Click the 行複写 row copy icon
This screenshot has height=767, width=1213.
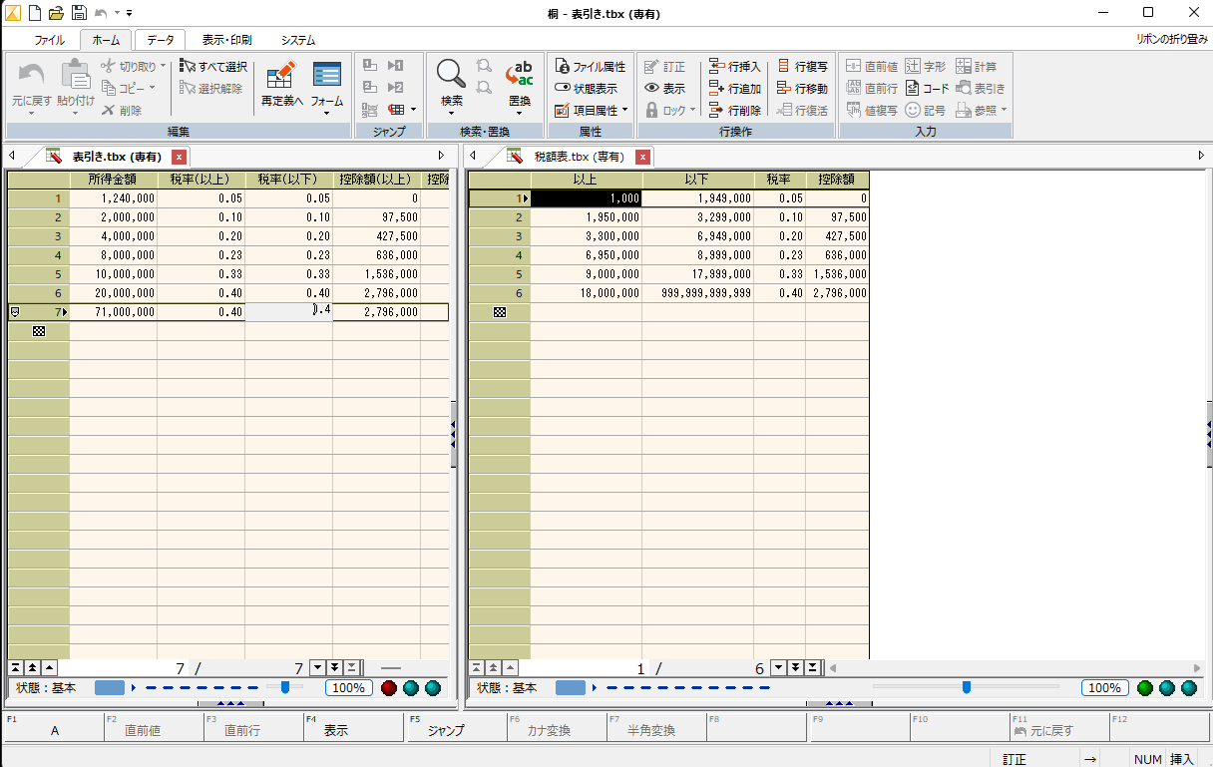click(783, 67)
